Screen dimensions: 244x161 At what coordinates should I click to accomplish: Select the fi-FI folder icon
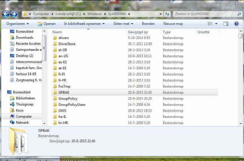pyautogui.click(x=55, y=74)
